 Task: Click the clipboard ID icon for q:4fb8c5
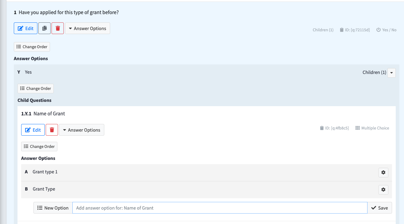(x=321, y=128)
